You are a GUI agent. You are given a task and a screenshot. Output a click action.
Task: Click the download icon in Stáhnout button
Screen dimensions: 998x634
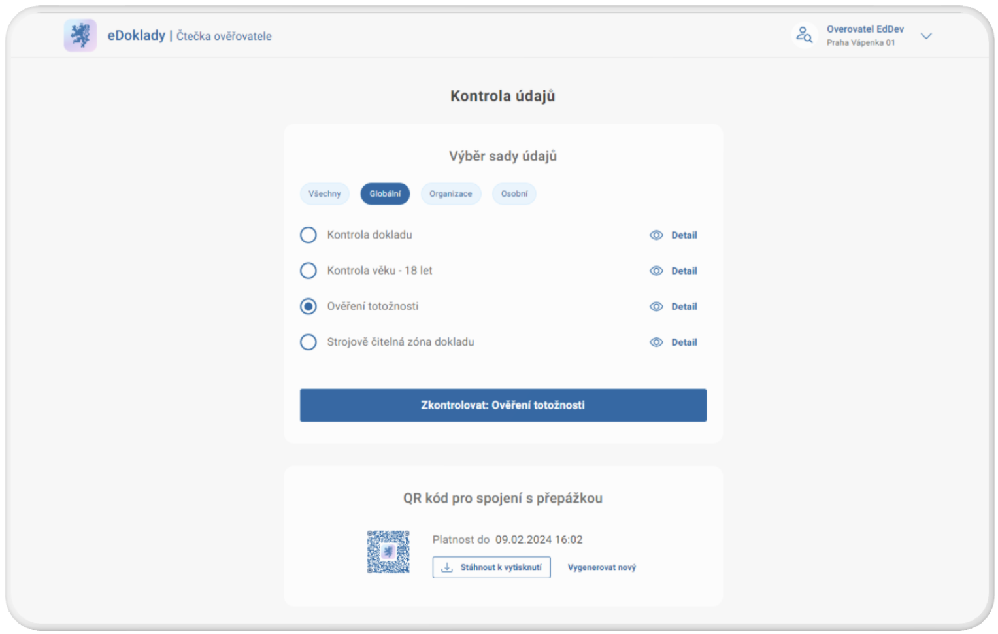[x=447, y=567]
